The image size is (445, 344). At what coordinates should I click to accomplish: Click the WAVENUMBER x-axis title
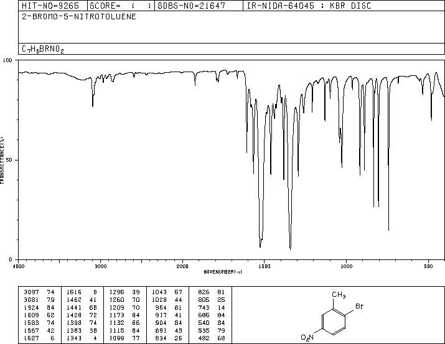tap(223, 272)
